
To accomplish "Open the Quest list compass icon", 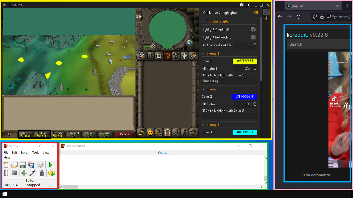I will pyautogui.click(x=159, y=56).
